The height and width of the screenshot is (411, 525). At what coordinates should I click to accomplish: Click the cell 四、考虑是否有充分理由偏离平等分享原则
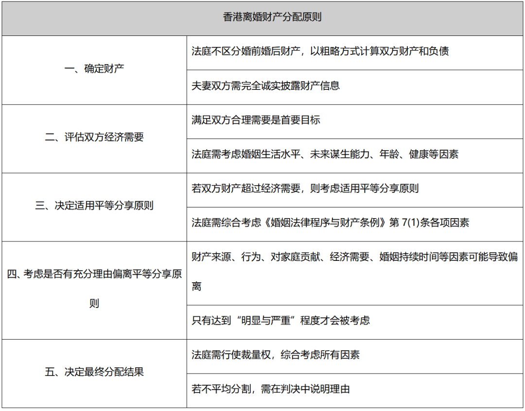tap(94, 290)
